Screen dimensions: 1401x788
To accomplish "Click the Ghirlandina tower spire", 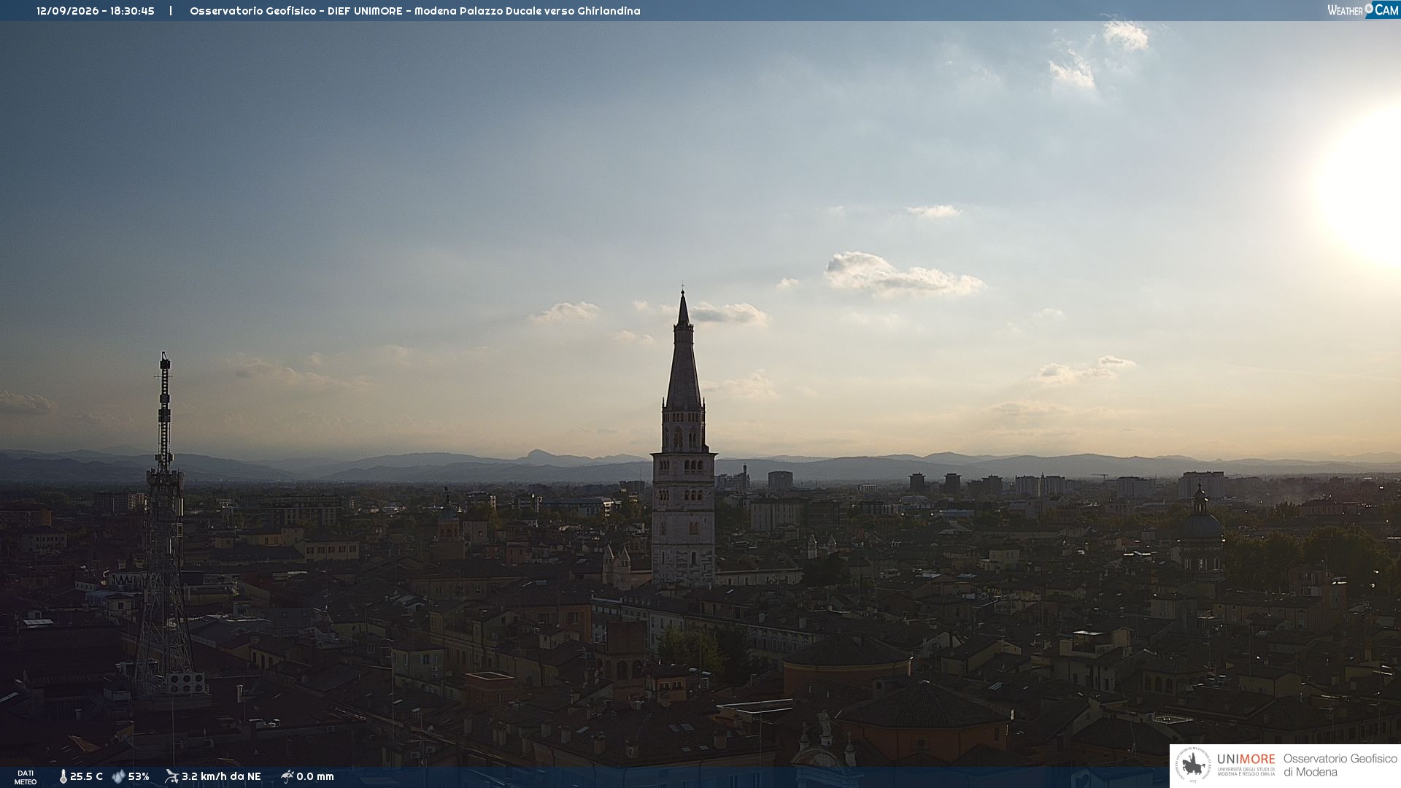I will click(683, 350).
